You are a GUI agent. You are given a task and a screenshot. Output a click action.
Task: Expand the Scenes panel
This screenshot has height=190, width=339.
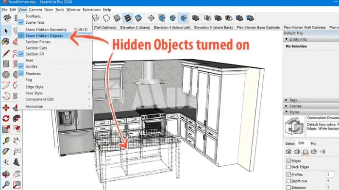point(286,106)
